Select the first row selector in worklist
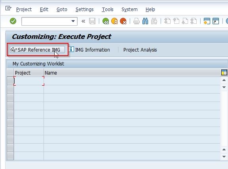This screenshot has width=228, height=169. tap(10, 81)
